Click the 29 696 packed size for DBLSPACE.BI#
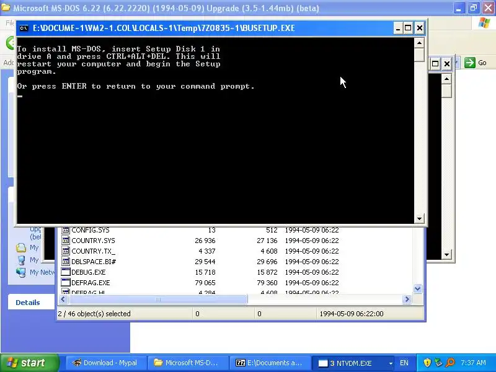The width and height of the screenshot is (496, 372). [x=267, y=262]
